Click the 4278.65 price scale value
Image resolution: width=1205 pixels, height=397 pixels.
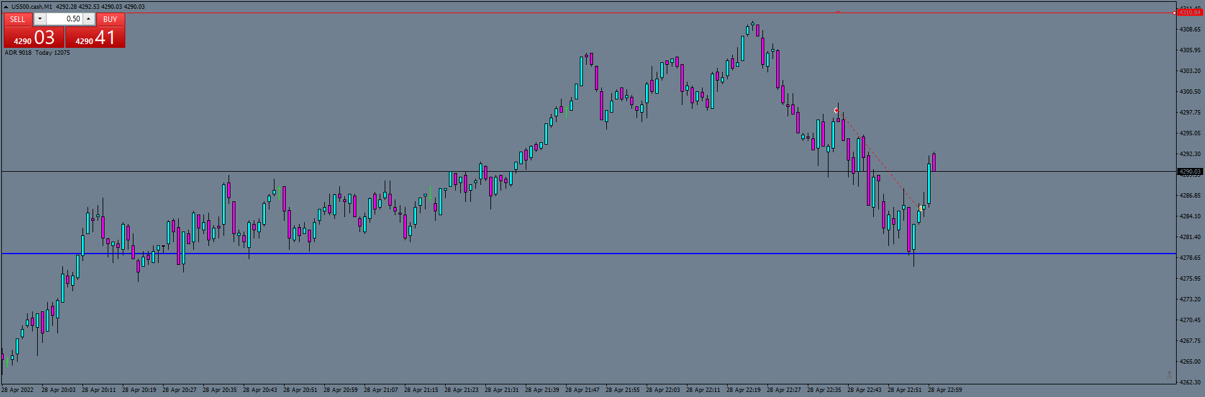coord(1190,258)
